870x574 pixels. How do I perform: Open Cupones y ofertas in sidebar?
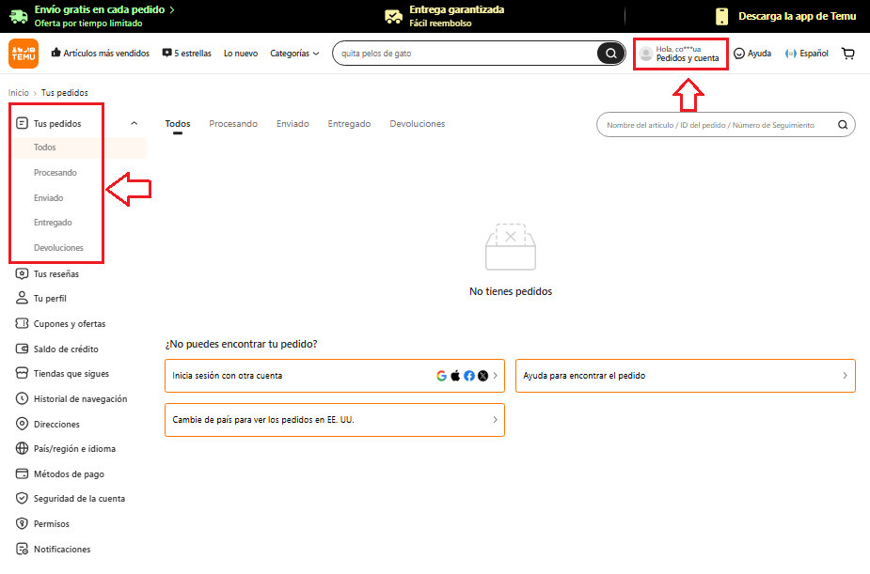tap(70, 324)
